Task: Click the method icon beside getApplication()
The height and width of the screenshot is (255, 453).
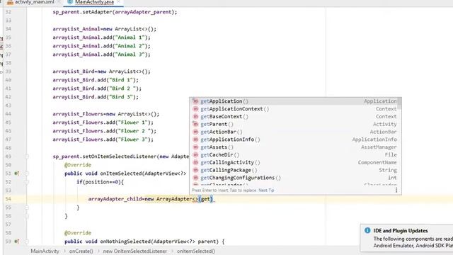Action: tap(195, 101)
